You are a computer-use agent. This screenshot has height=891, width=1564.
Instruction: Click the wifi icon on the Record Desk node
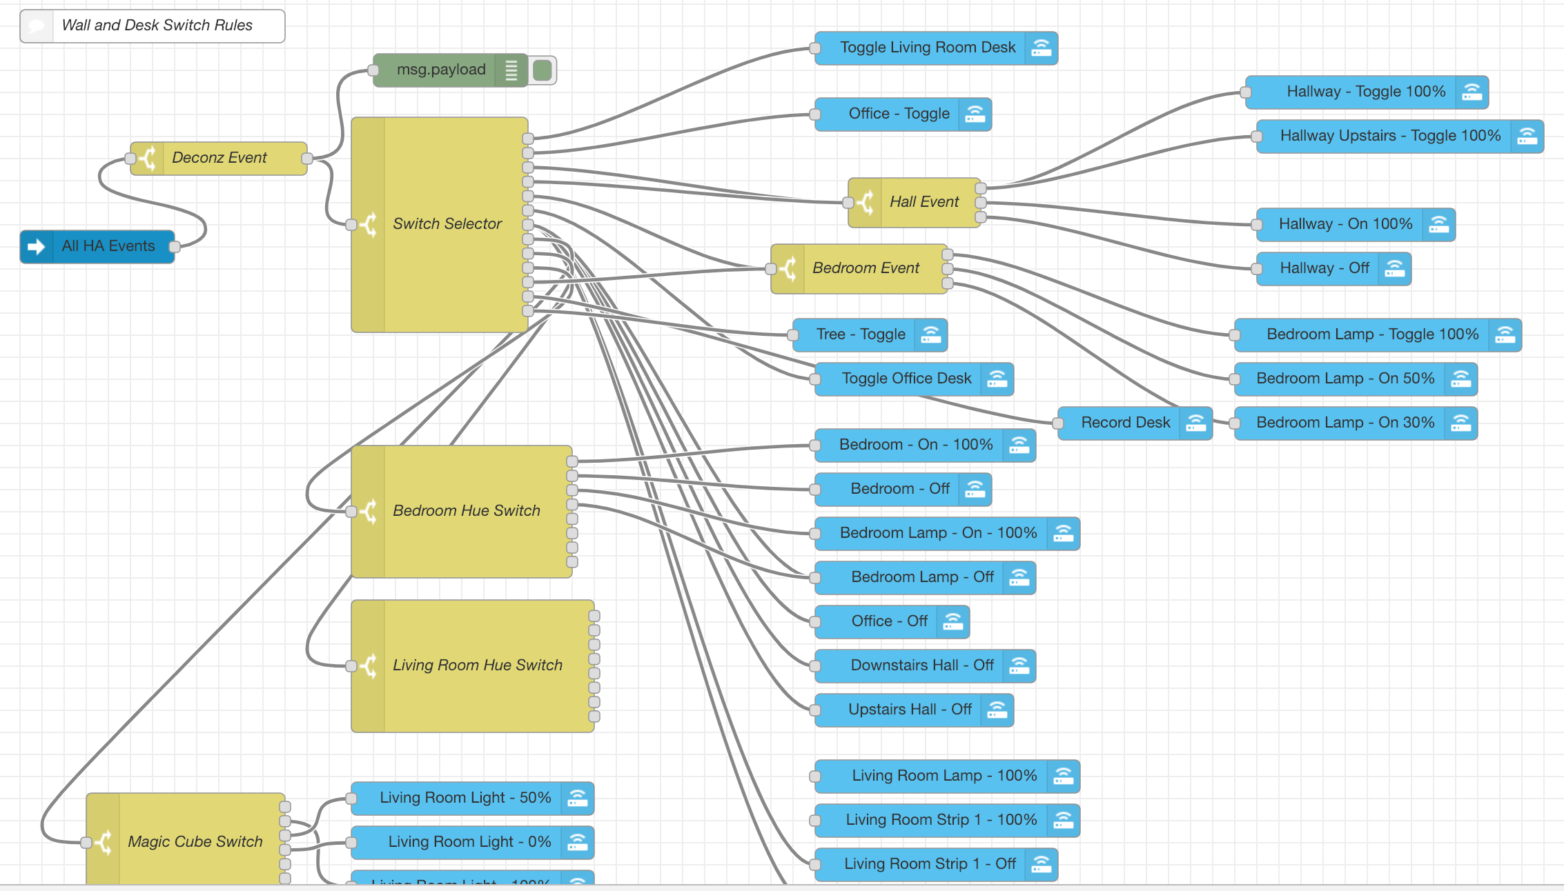coord(1195,422)
